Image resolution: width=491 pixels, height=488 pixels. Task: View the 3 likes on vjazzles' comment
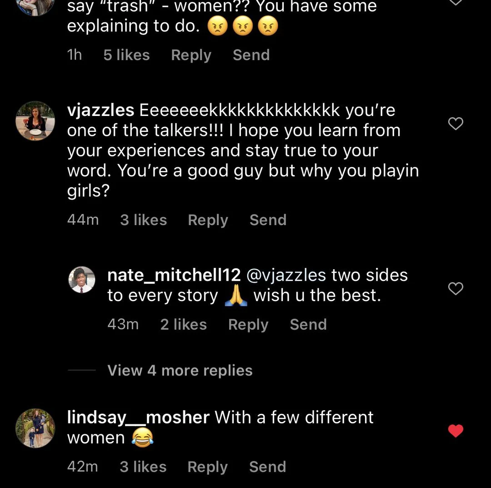tap(143, 220)
